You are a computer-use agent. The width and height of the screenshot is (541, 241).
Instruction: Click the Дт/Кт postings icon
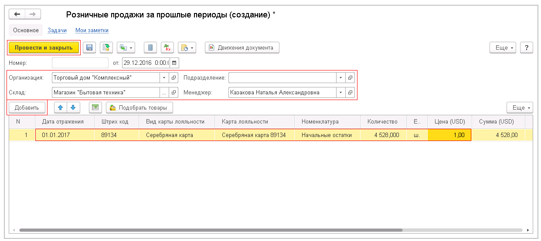167,48
